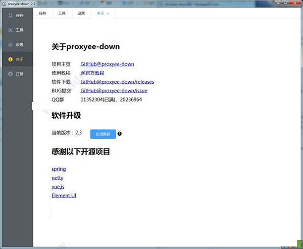Maximize the proxyee-down window

point(285,3)
